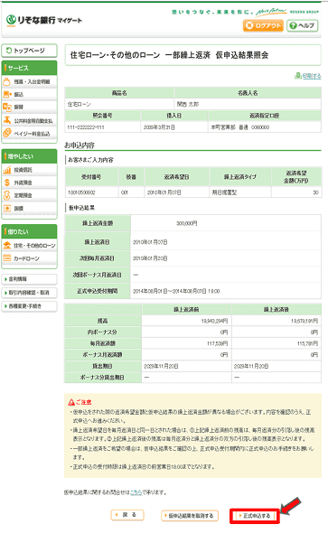This screenshot has height=534, width=328.
Task: Open 公共料金等自動支払 faucet icon item
Action: [x=29, y=120]
